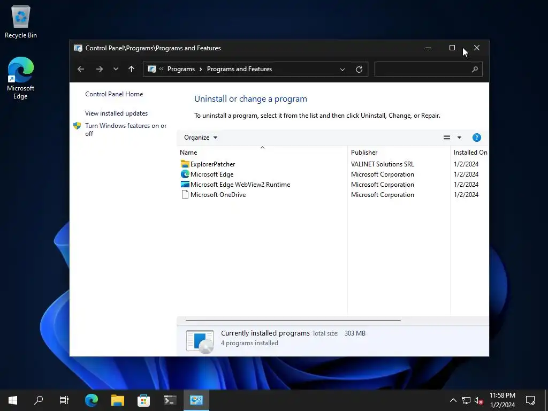Select Microsoft Edge in the programs list

(212, 174)
